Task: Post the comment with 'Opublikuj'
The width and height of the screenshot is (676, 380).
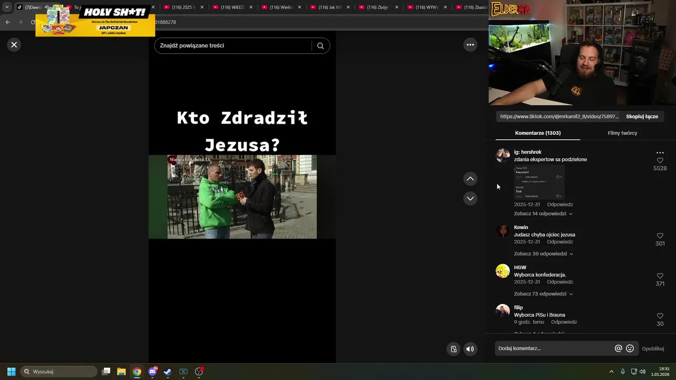Action: pyautogui.click(x=653, y=349)
